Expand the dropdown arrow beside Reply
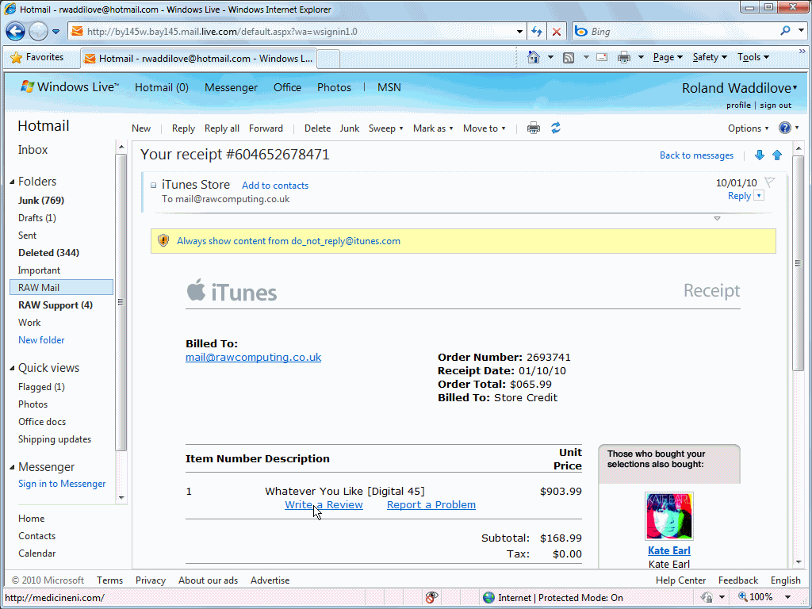The width and height of the screenshot is (812, 609). pyautogui.click(x=759, y=196)
